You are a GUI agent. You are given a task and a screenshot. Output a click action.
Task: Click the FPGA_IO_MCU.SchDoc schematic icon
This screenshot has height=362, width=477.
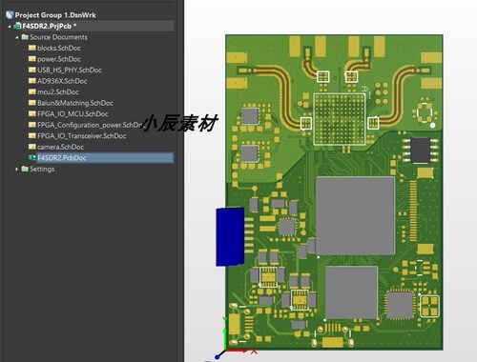click(x=32, y=113)
